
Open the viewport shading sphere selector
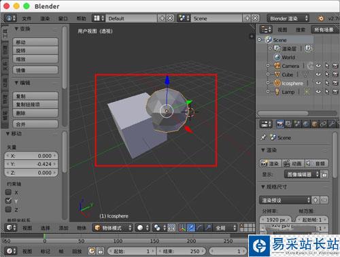click(x=143, y=228)
